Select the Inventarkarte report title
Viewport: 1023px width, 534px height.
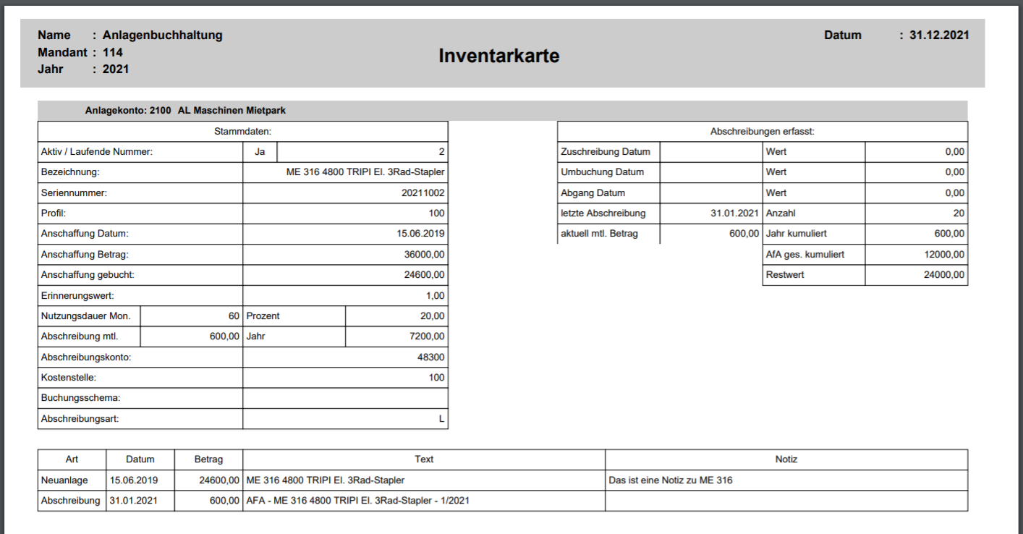499,56
